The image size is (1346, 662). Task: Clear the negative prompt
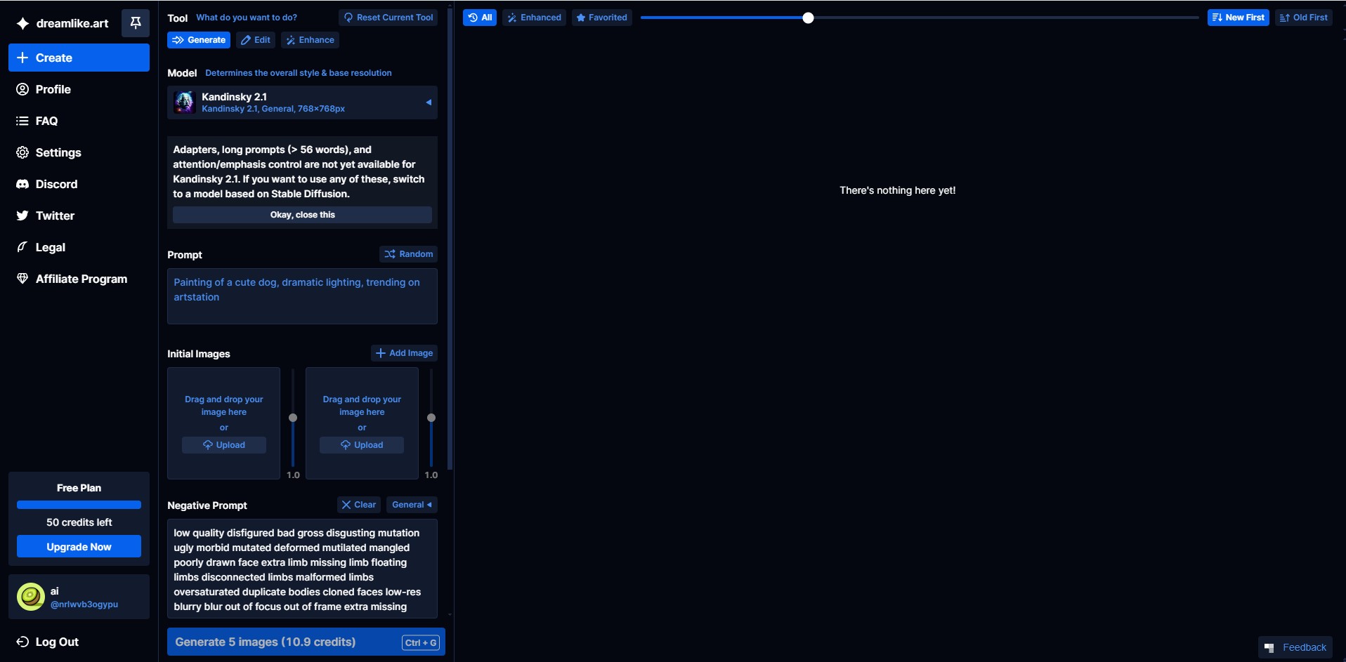(359, 505)
